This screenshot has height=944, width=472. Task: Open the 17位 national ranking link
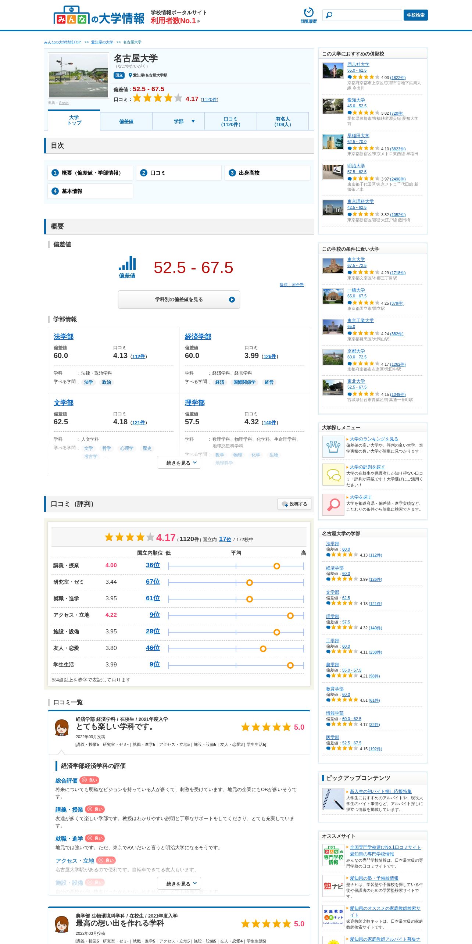click(225, 539)
